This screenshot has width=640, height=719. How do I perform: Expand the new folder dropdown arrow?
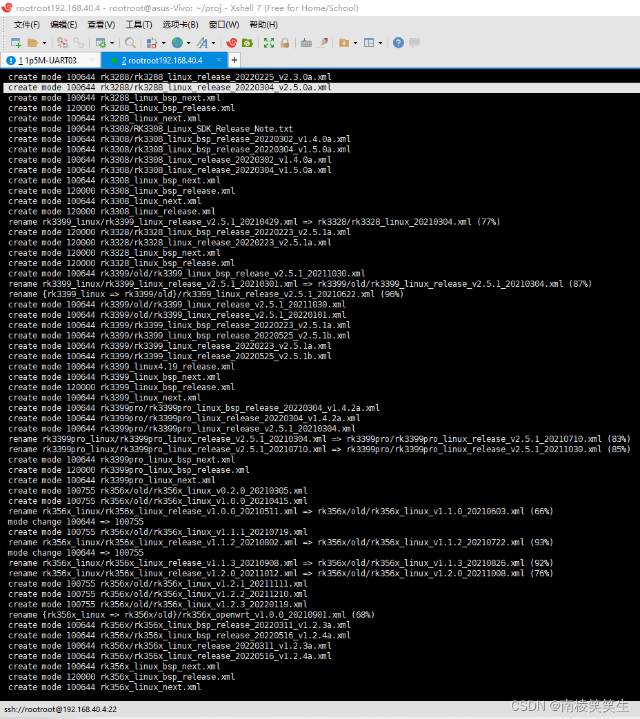coord(356,43)
